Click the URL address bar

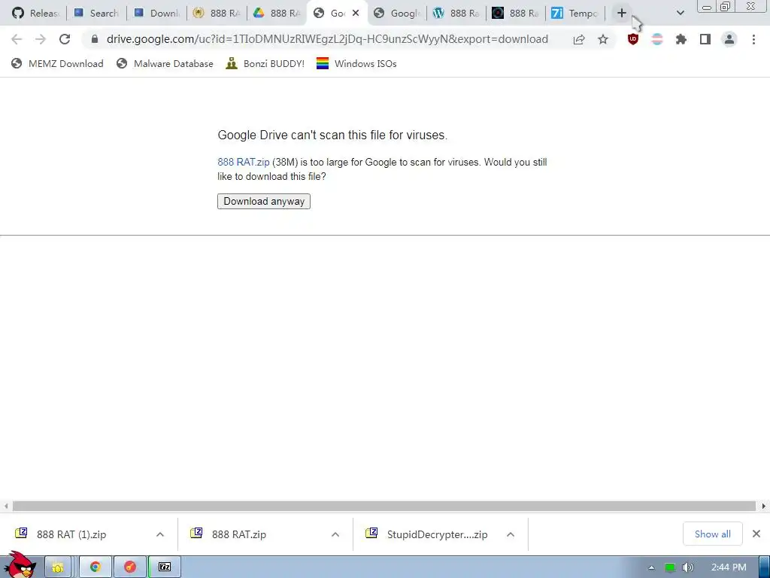pos(327,39)
